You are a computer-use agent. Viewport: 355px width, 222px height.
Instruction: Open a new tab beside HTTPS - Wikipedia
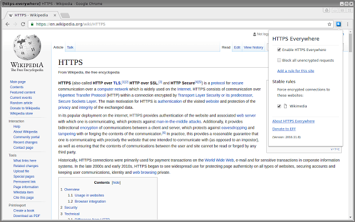pos(65,15)
